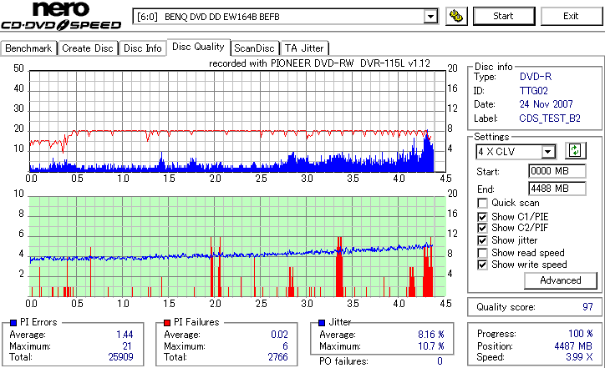Open the Advanced settings button
This screenshot has height=368, width=605.
point(560,280)
